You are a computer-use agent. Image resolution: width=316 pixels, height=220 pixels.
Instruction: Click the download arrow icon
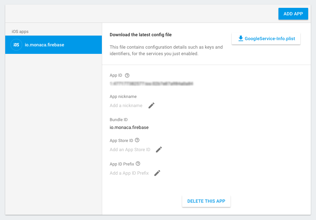(x=241, y=39)
